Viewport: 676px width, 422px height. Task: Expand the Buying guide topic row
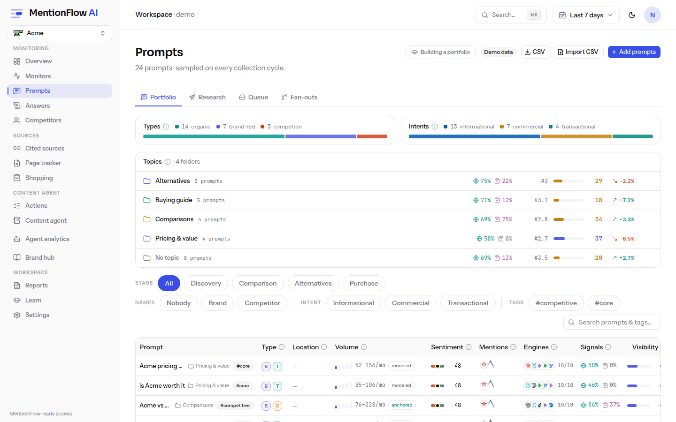[x=398, y=200]
